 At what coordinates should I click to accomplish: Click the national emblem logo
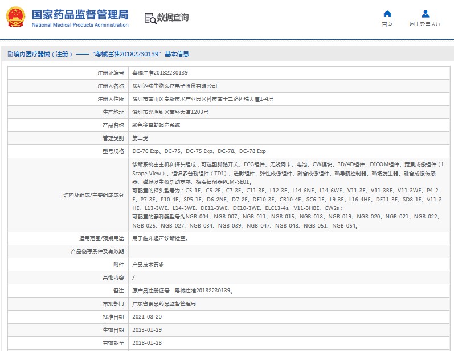[15, 17]
